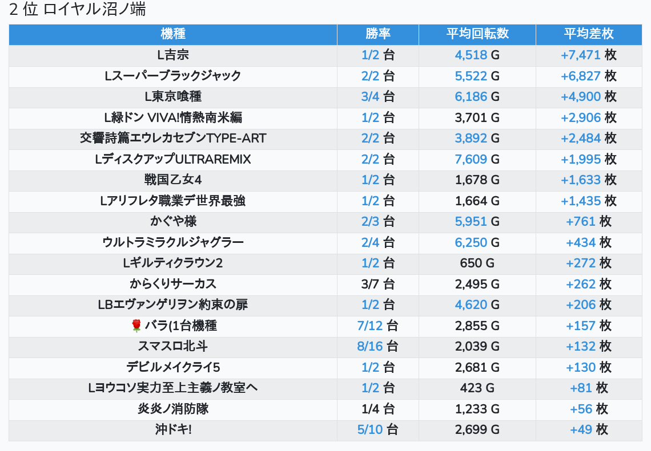This screenshot has height=451, width=651.
Task: Click average spins 7,609 G value
Action: 477,159
